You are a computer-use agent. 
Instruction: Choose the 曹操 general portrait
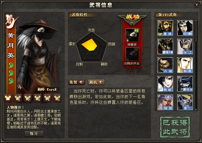pyautogui.click(x=165, y=28)
